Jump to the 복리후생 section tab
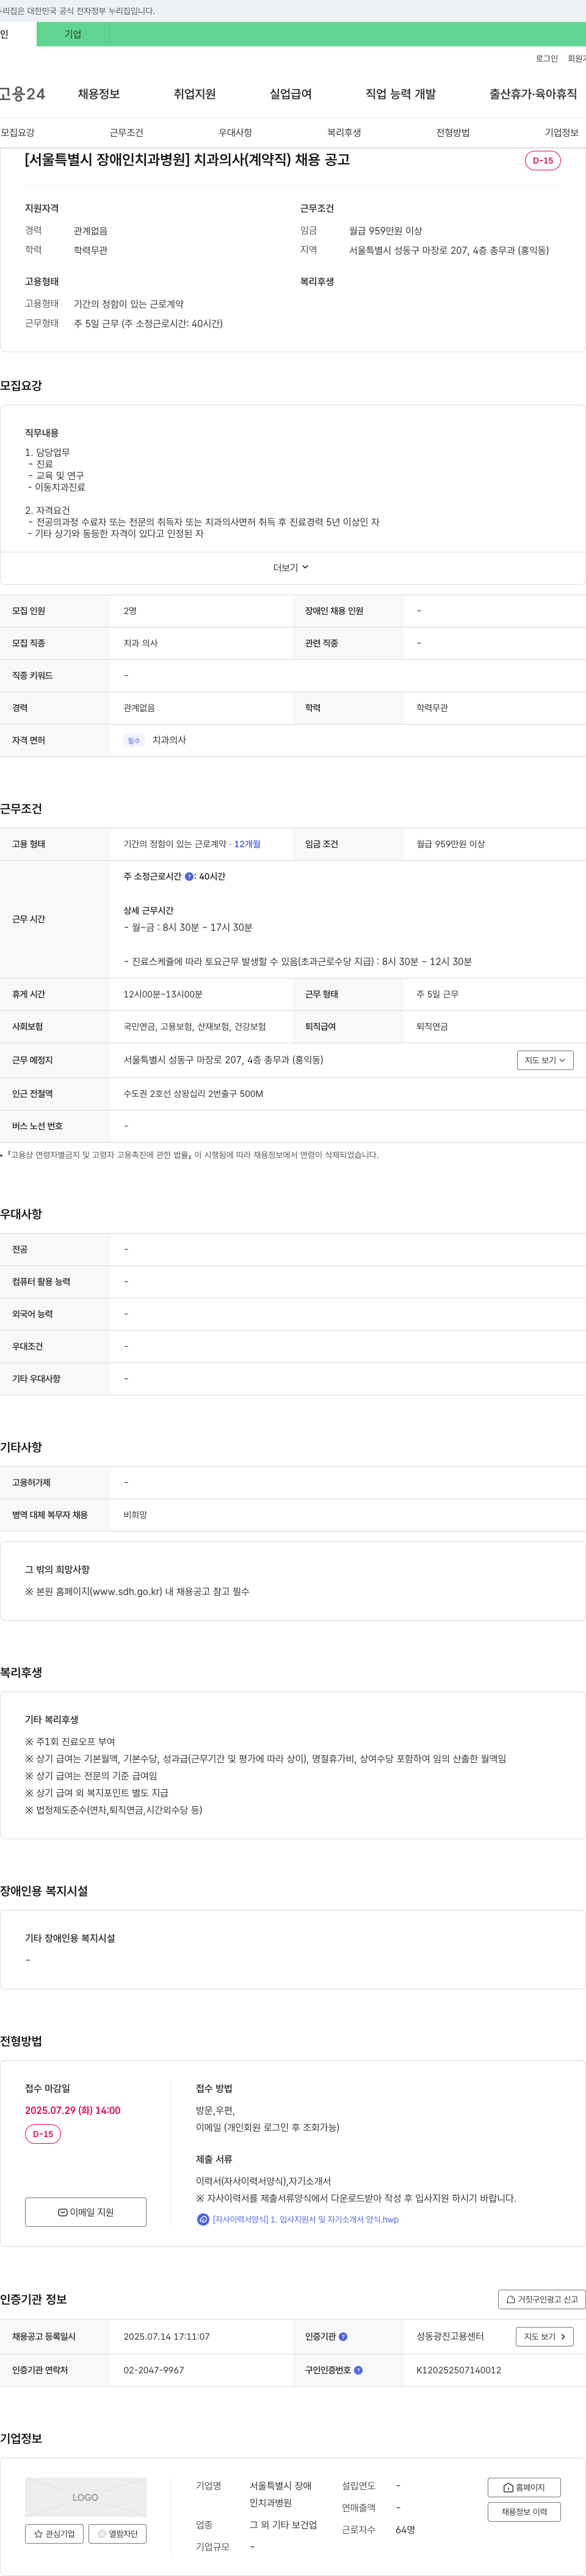Viewport: 586px width, 2576px height. 344,132
